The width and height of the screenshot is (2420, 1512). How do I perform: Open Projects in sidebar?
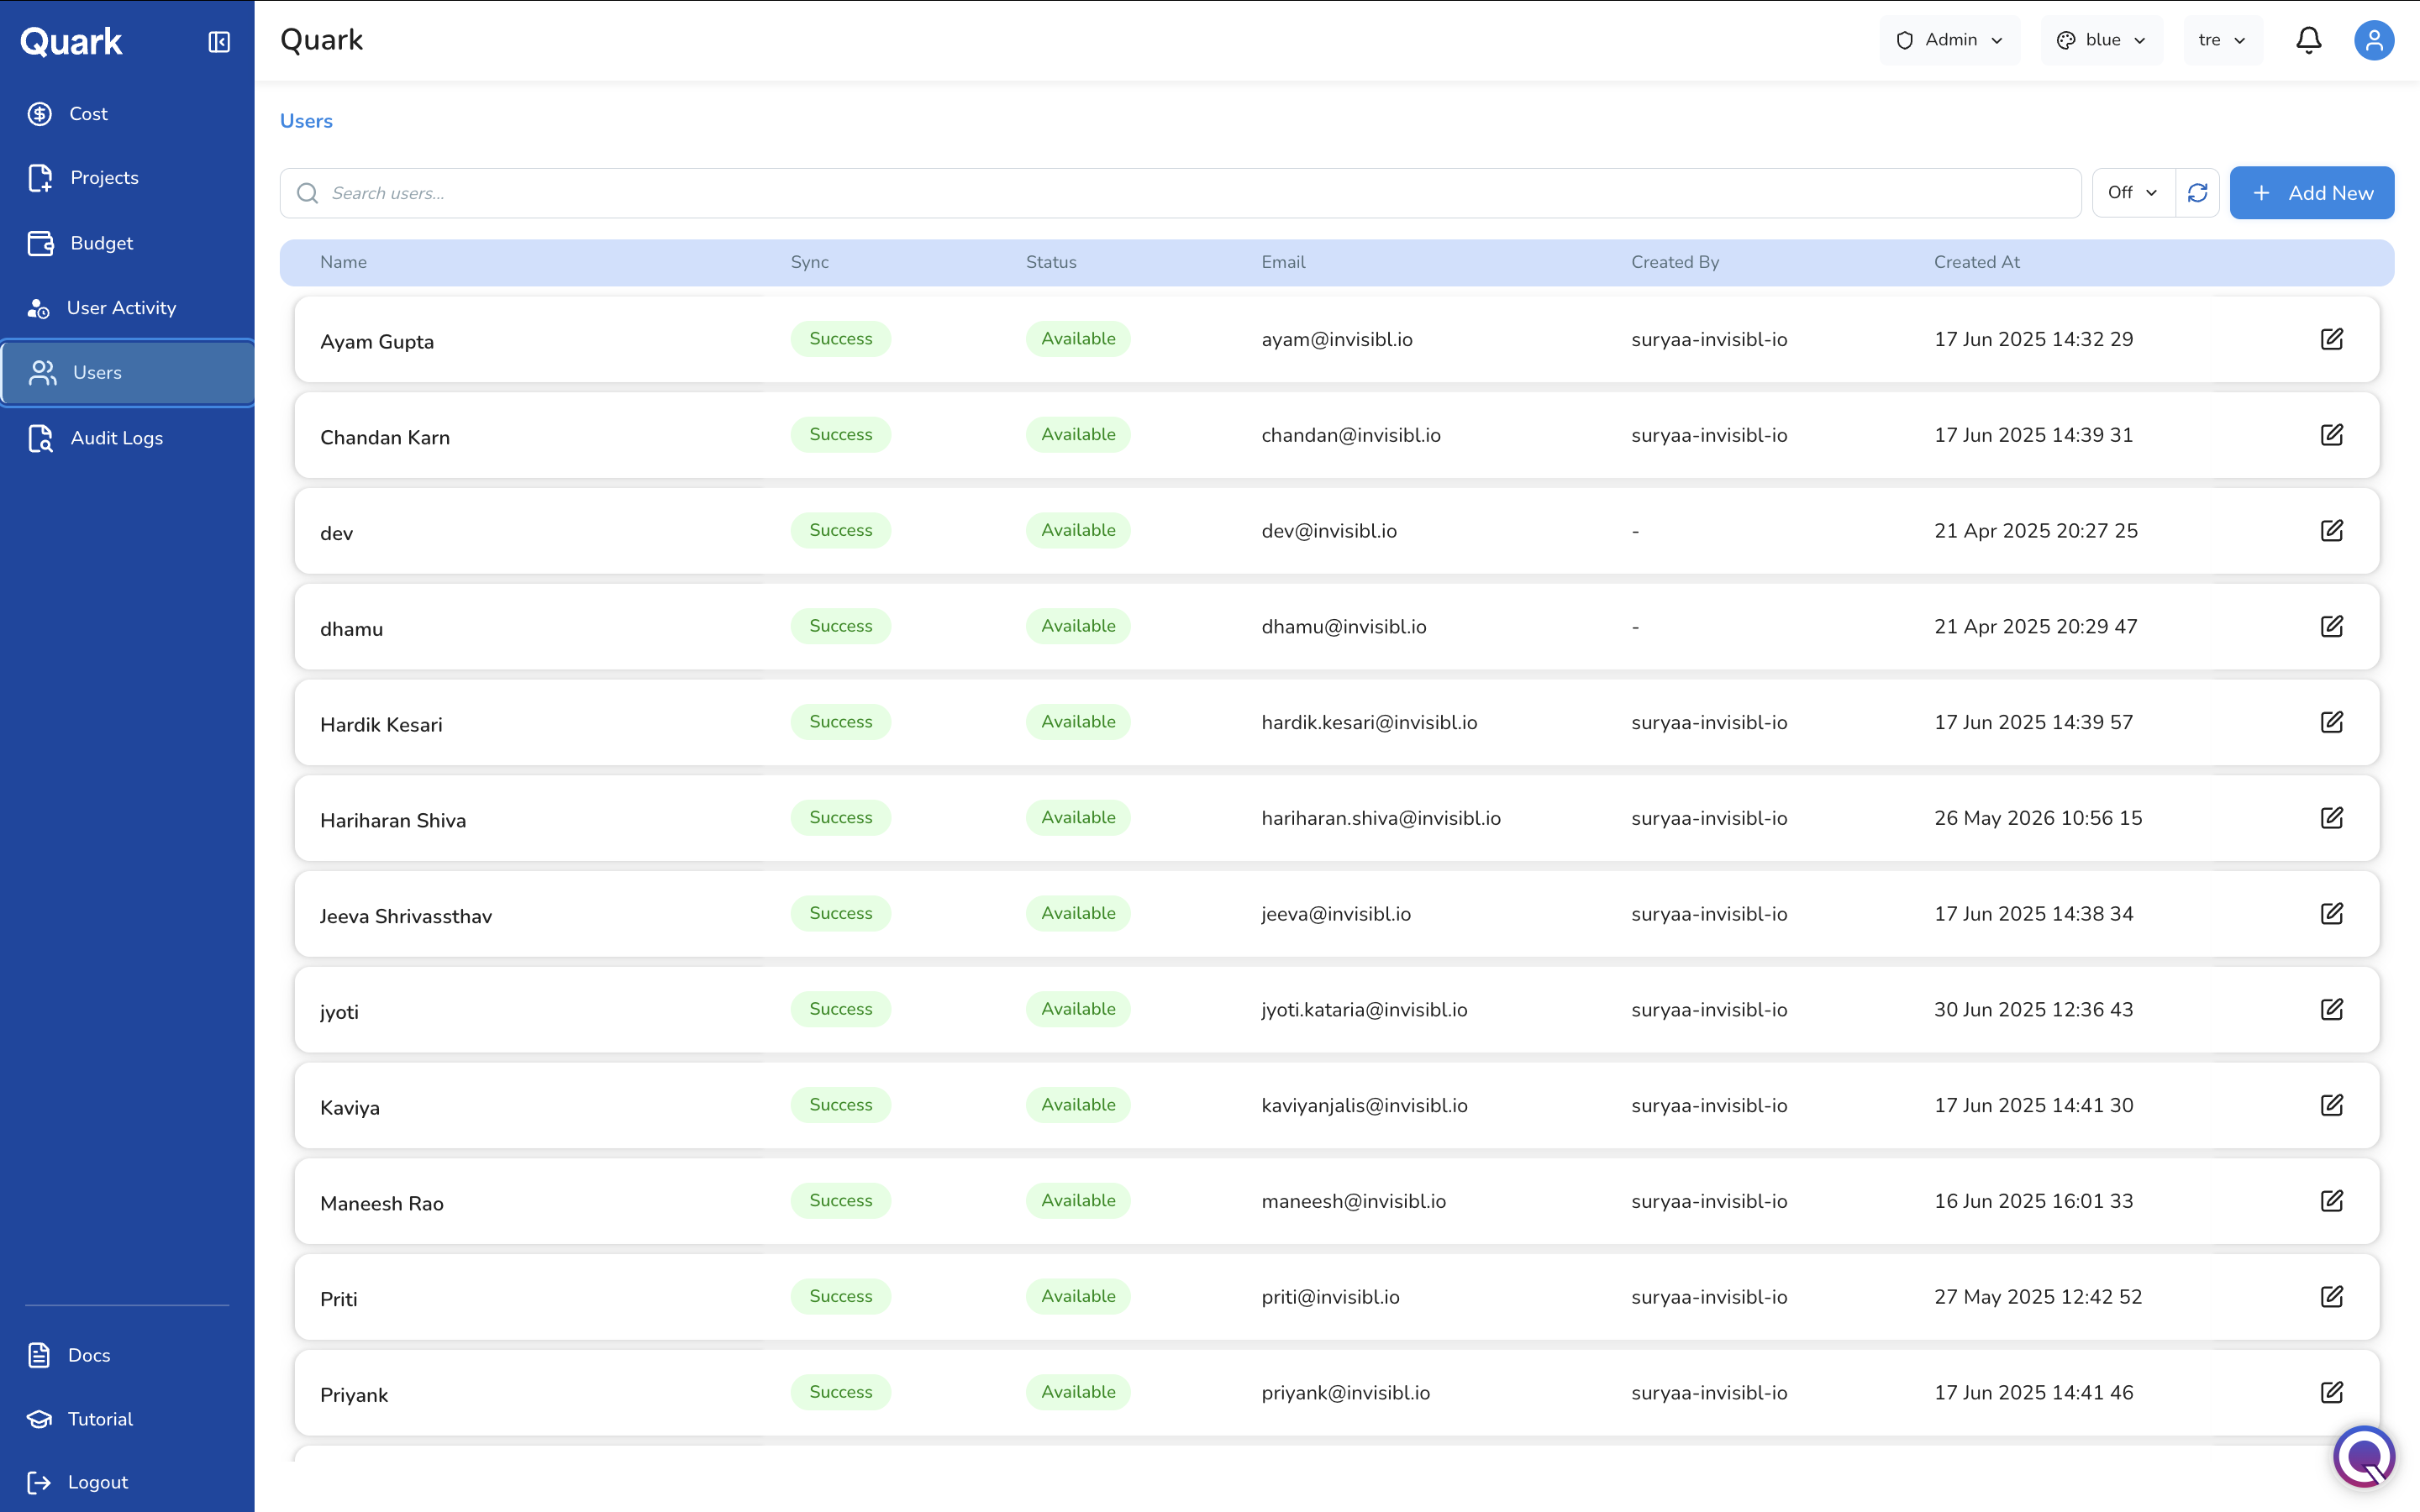[127, 178]
